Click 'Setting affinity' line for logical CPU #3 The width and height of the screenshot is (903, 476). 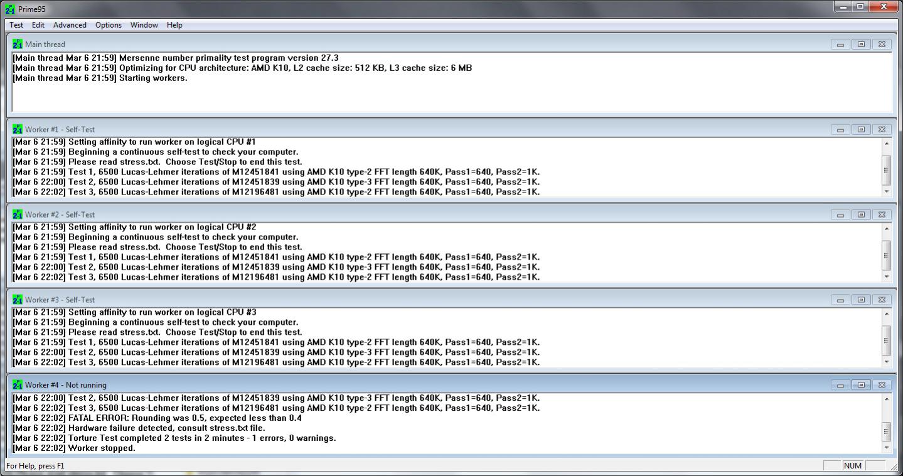[x=134, y=313]
